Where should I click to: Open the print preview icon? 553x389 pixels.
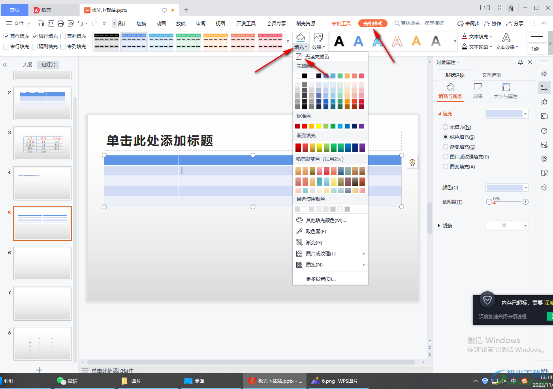pos(71,23)
